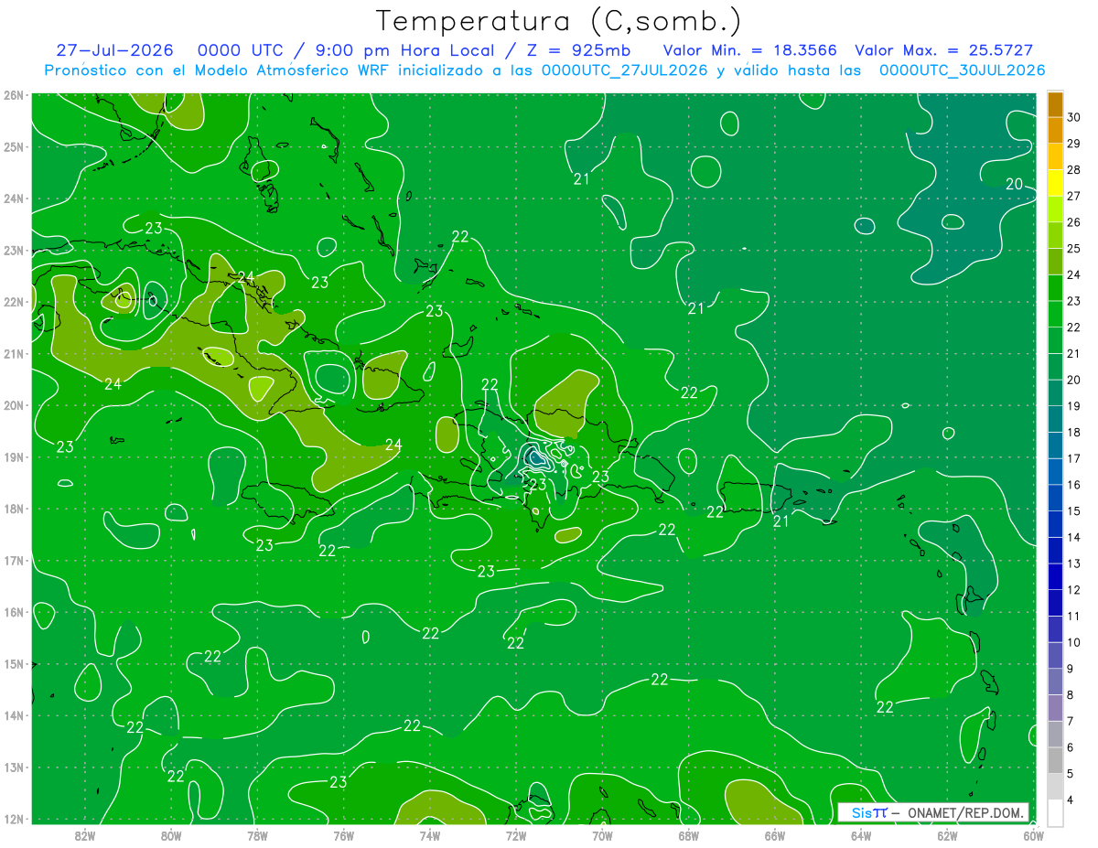Click the latitude axis label '21N'
1098x848 pixels.
point(14,354)
